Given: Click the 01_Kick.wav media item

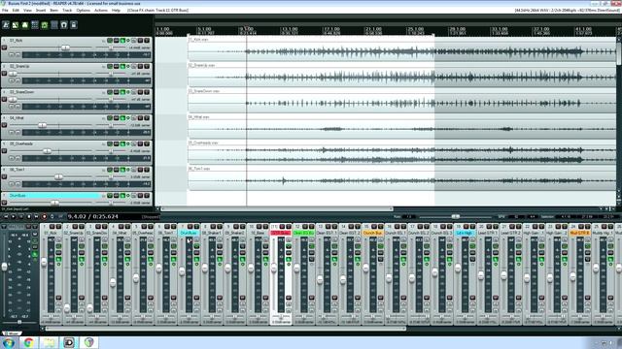Looking at the screenshot, I should pos(401,49).
